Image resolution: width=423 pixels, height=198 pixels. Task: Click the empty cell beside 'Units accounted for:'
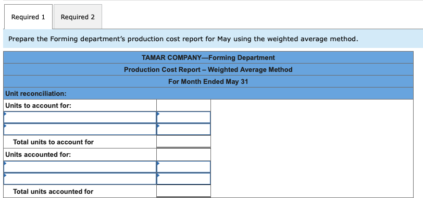184,155
